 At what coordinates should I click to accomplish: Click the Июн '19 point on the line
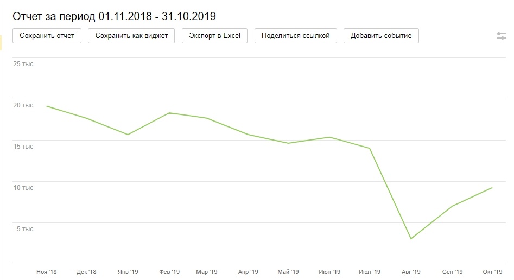click(329, 137)
